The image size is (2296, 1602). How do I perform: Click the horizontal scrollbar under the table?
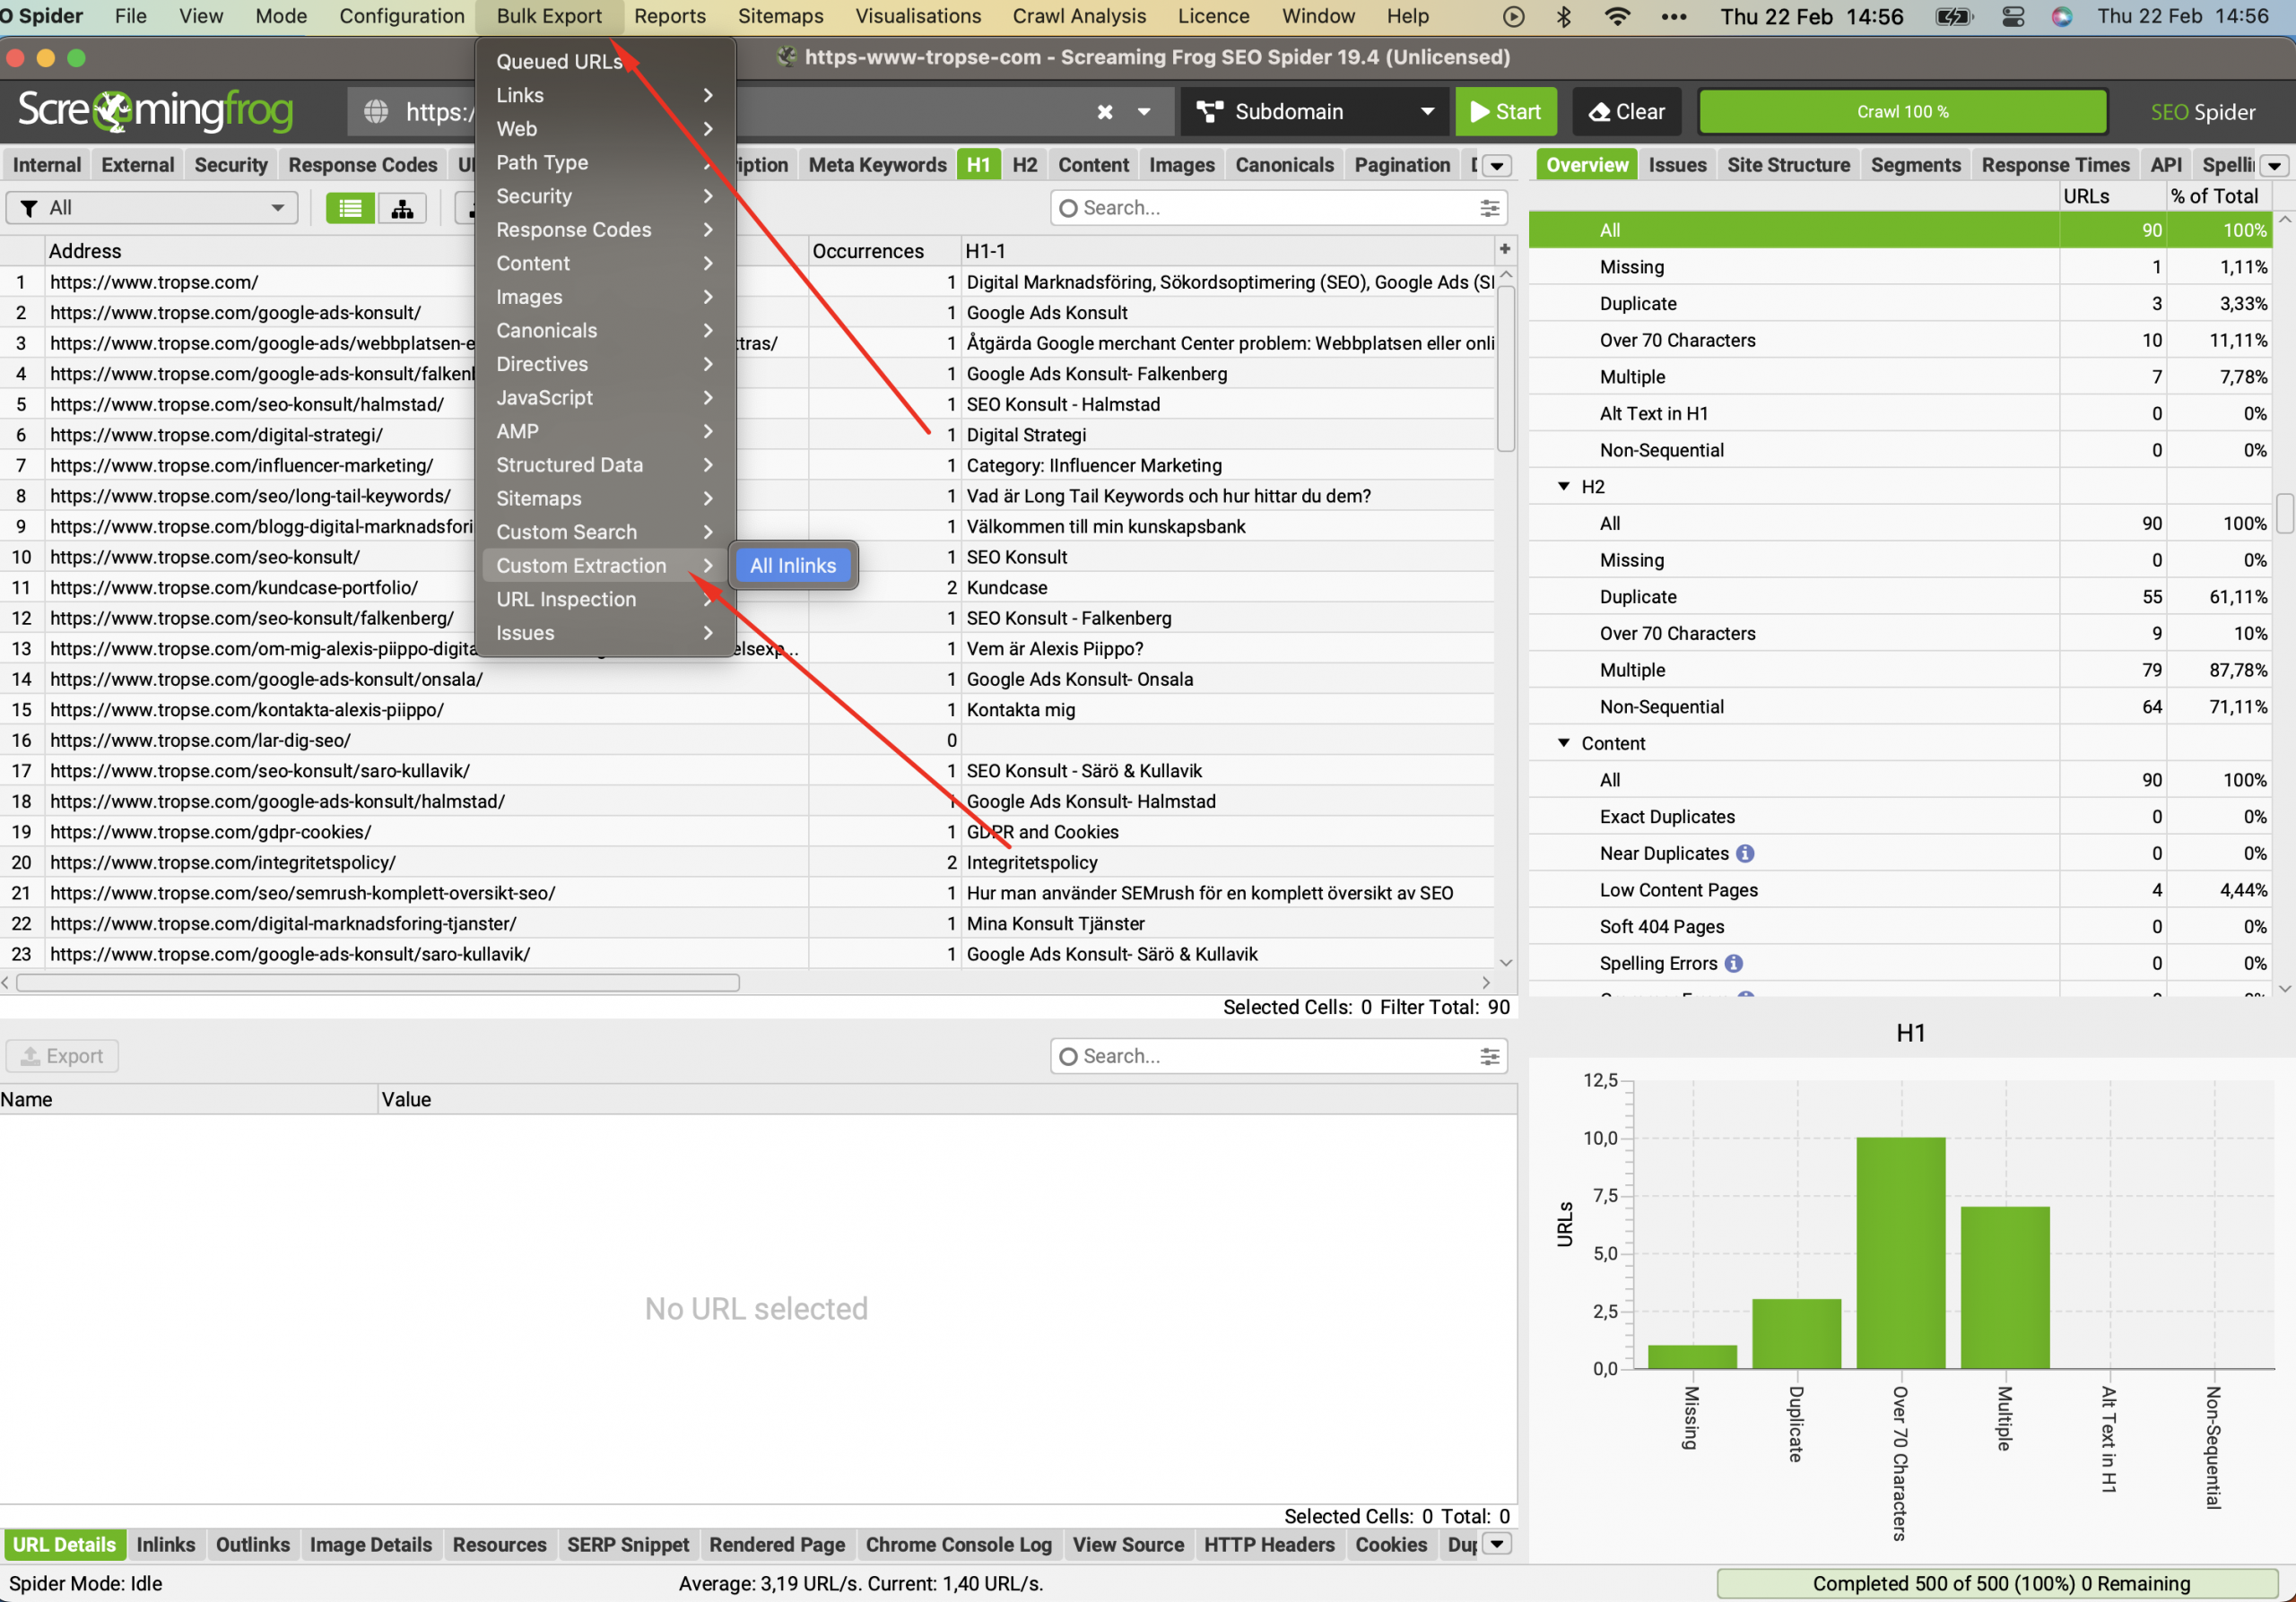pyautogui.click(x=378, y=983)
